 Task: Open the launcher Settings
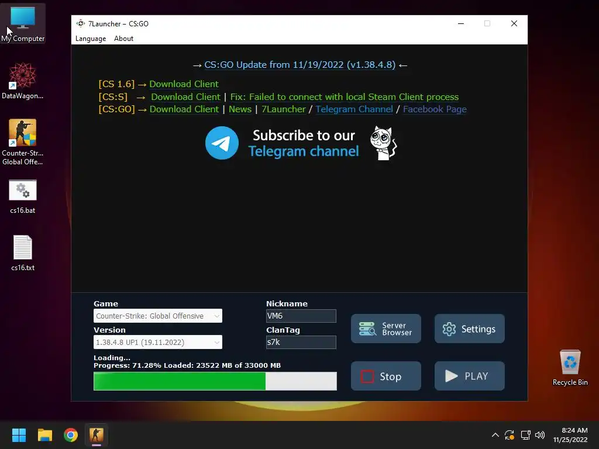(470, 329)
